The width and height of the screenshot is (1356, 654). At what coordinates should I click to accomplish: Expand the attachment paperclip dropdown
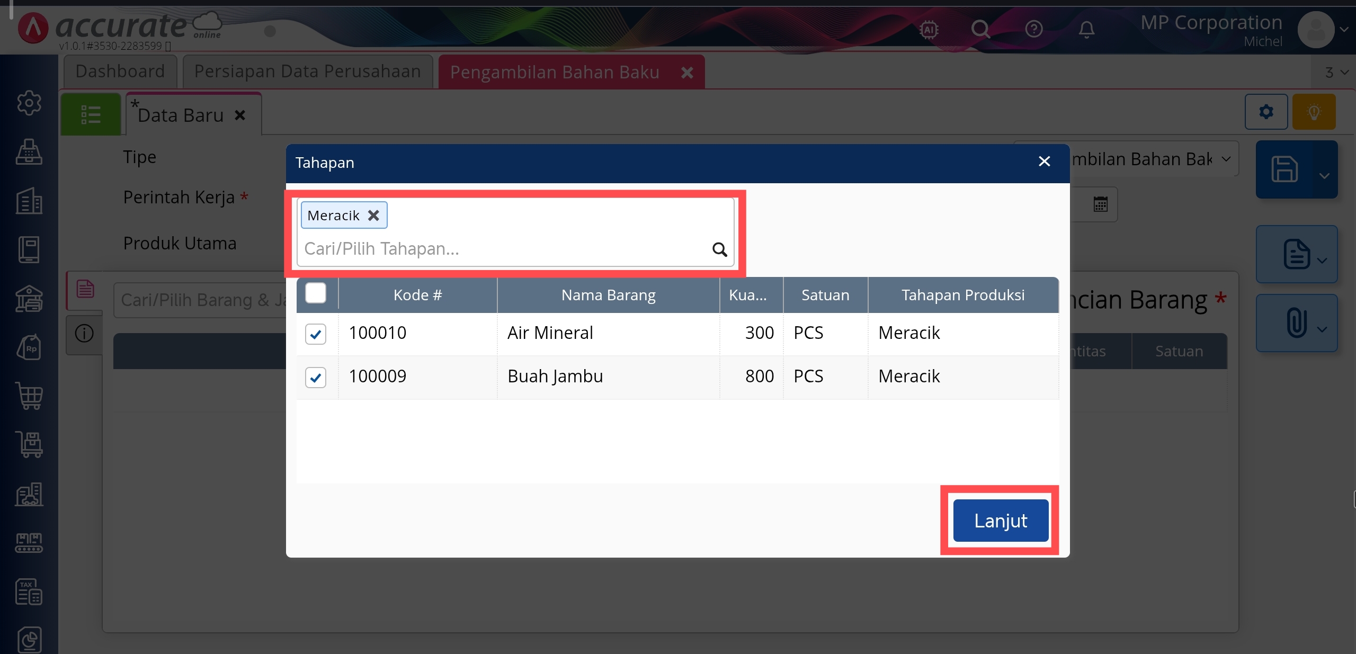1322,329
